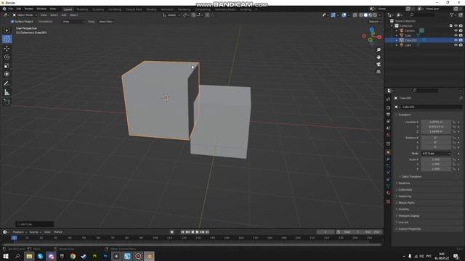Open the Object Mode dropdown
Viewport: 465px width, 261px height.
pos(25,14)
